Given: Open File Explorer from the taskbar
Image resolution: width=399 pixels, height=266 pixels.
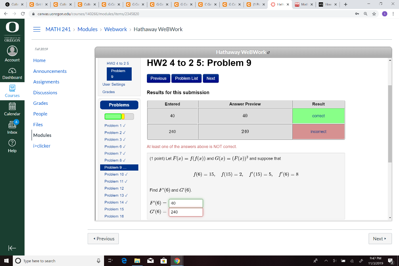Looking at the screenshot, I should (x=137, y=261).
